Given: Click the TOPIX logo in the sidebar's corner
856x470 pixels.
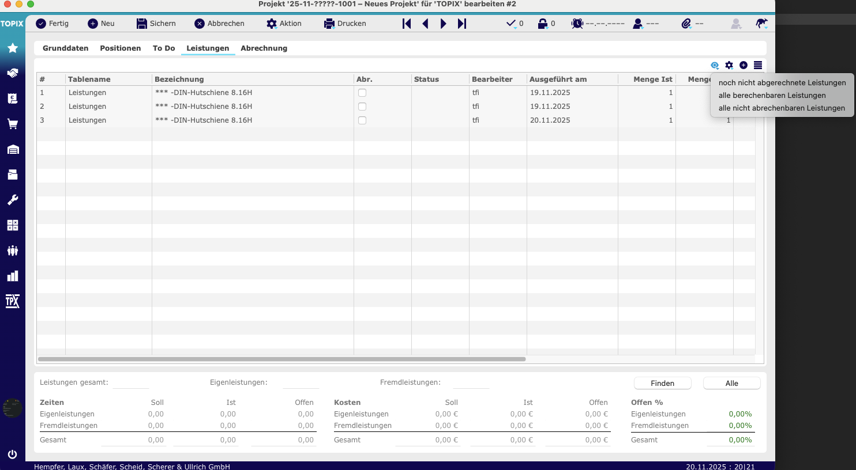Looking at the screenshot, I should tap(12, 24).
